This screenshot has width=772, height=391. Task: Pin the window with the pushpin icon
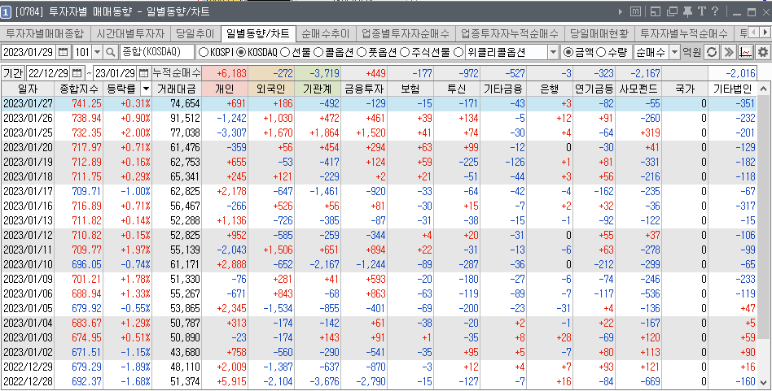click(686, 11)
